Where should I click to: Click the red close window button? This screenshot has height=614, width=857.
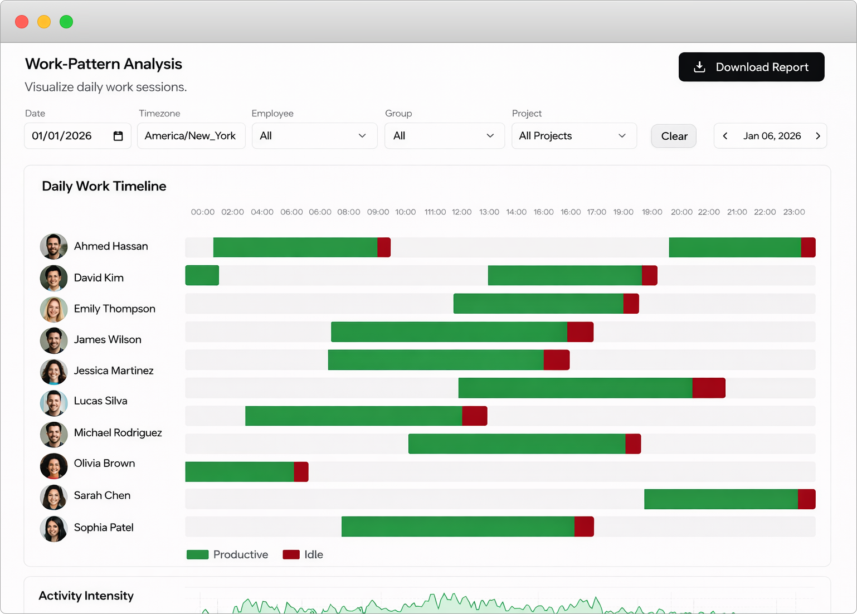click(22, 22)
